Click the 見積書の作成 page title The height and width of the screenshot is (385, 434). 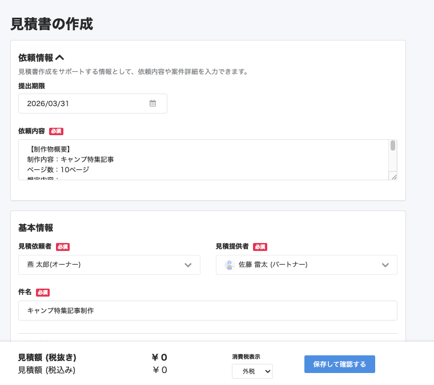click(52, 24)
